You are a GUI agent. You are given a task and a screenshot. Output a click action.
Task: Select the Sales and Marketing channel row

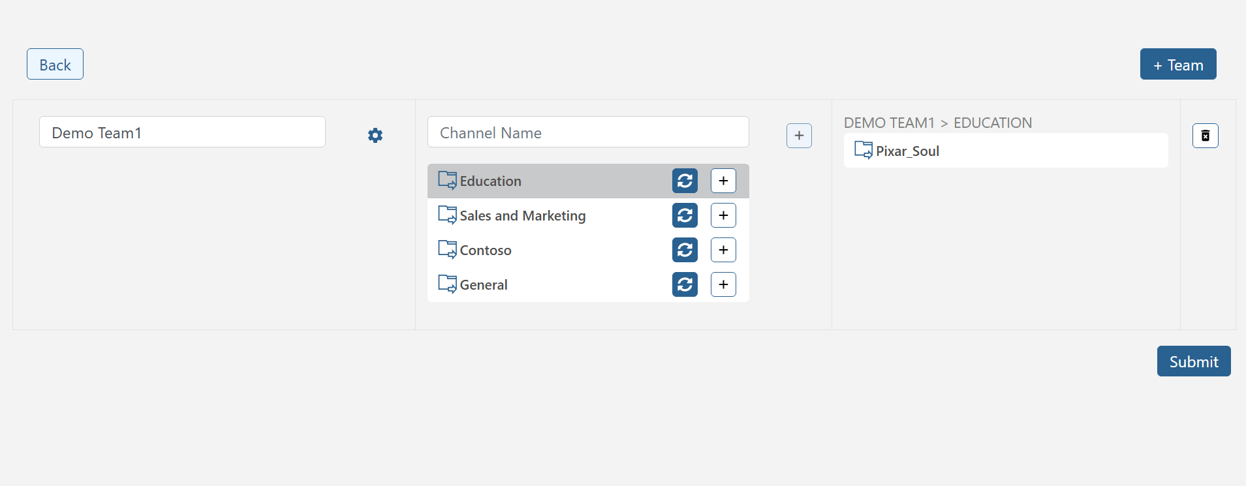(x=588, y=215)
